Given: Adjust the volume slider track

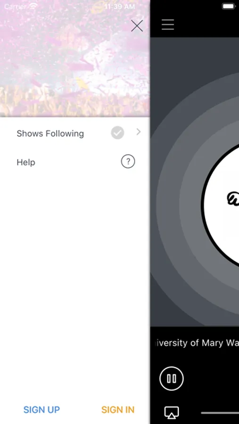Looking at the screenshot, I should point(220,413).
